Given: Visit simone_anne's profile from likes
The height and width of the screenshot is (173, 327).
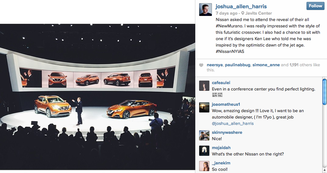Looking at the screenshot, I should pyautogui.click(x=266, y=65).
